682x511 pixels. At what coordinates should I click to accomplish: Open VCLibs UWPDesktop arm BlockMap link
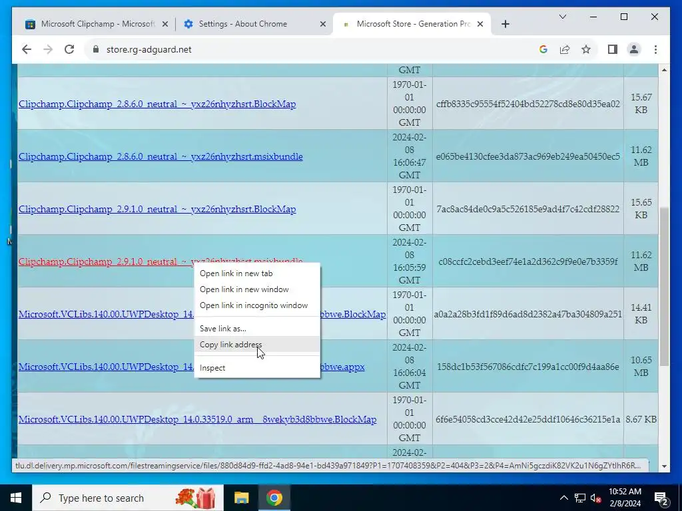197,419
